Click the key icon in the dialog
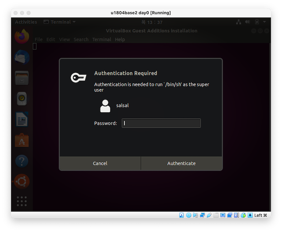 78,78
